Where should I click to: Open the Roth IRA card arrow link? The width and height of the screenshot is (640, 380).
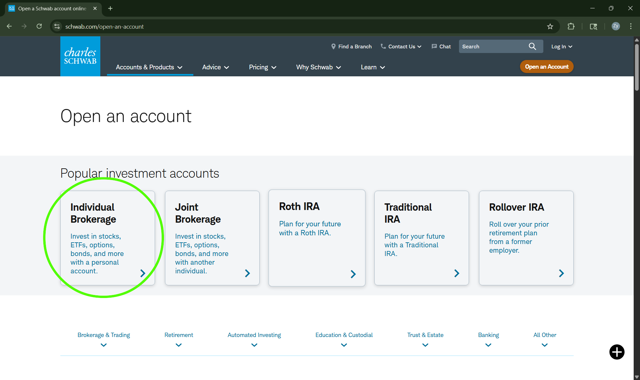pyautogui.click(x=353, y=274)
